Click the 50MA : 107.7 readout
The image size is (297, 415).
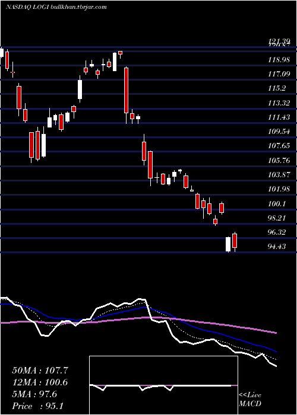pos(40,371)
